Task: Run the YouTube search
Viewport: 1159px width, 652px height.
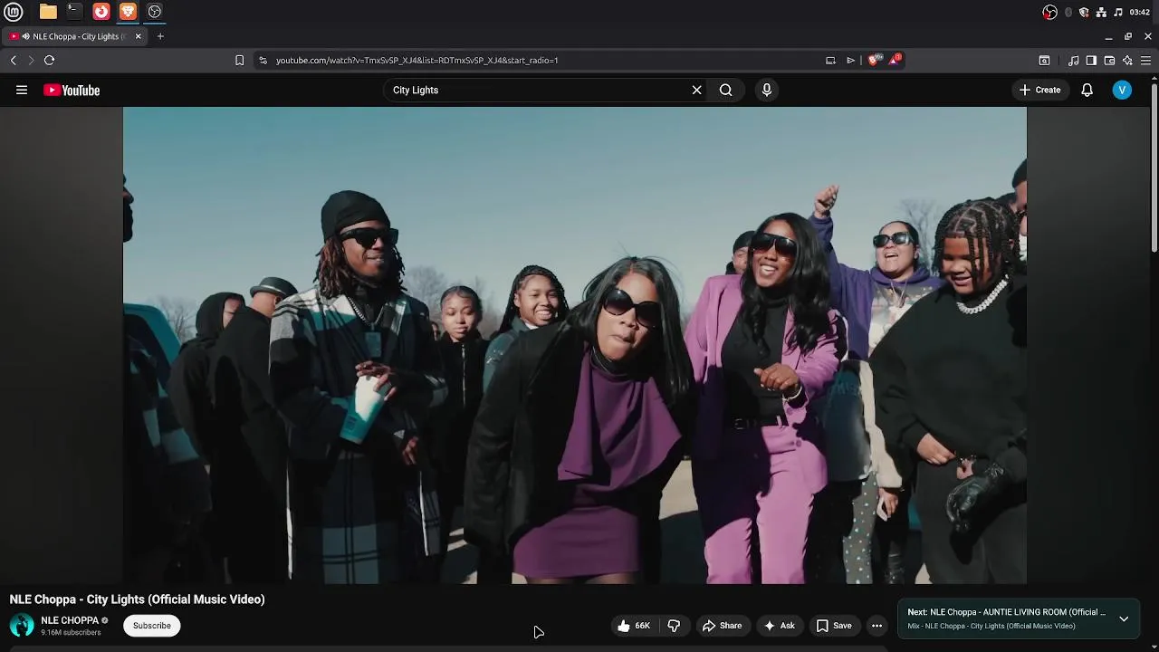Action: 725,90
